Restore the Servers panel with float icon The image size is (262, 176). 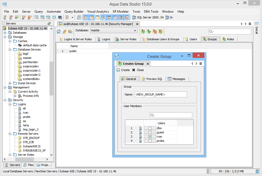[49, 23]
